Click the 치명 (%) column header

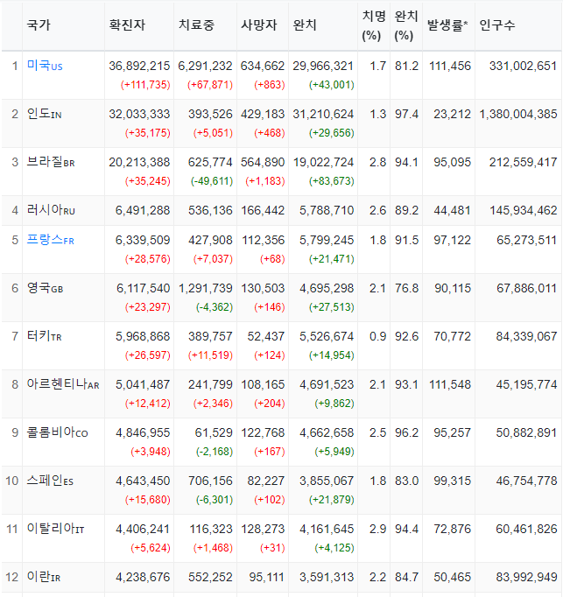374,25
